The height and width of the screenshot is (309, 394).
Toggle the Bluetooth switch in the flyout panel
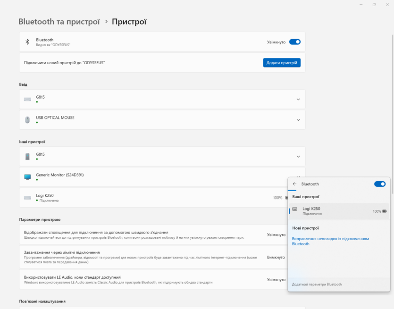379,184
